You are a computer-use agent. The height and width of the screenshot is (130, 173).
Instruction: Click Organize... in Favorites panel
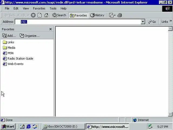[29, 36]
